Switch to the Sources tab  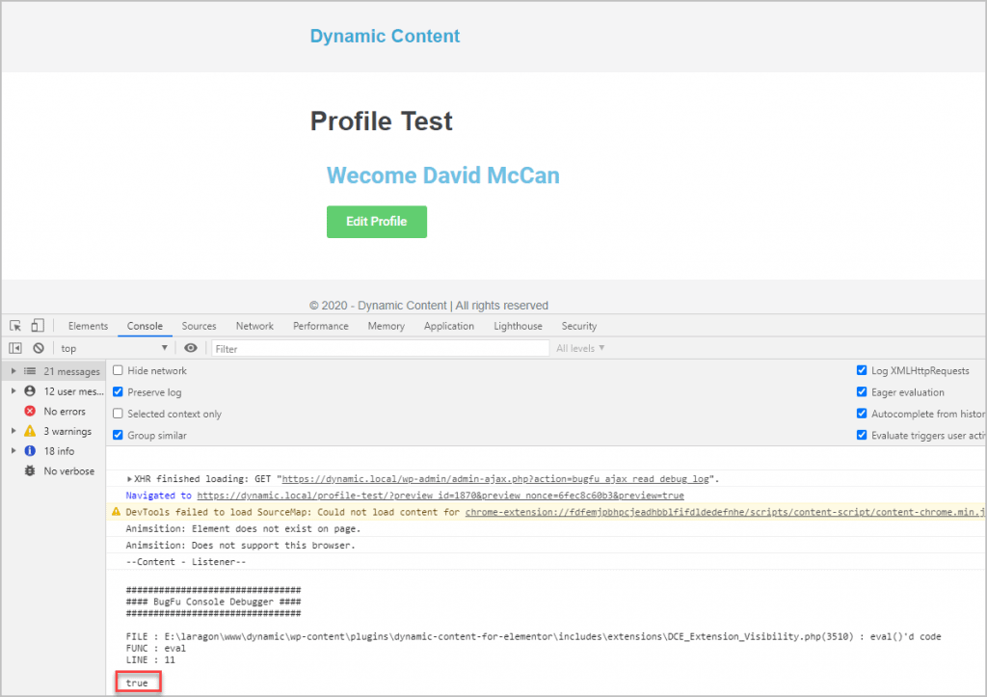click(x=199, y=326)
